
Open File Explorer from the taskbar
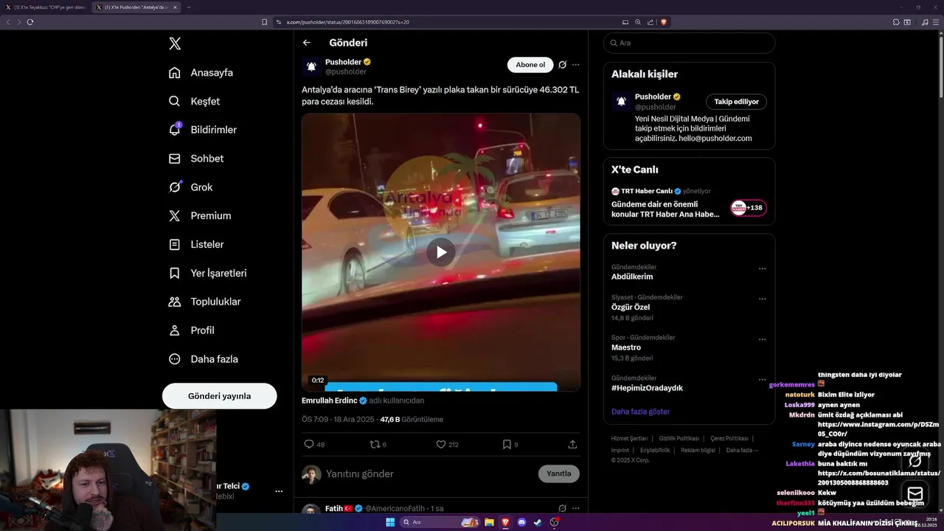pos(489,522)
